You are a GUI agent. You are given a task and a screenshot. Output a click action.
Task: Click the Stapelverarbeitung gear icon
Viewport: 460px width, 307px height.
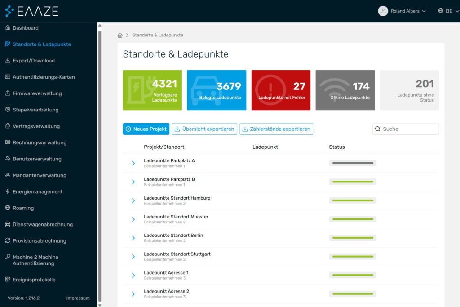[8, 110]
